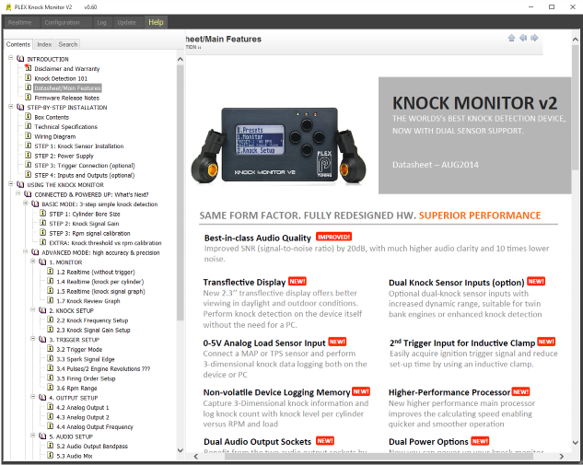
Task: Go to next help topic arrow
Action: tap(534, 38)
